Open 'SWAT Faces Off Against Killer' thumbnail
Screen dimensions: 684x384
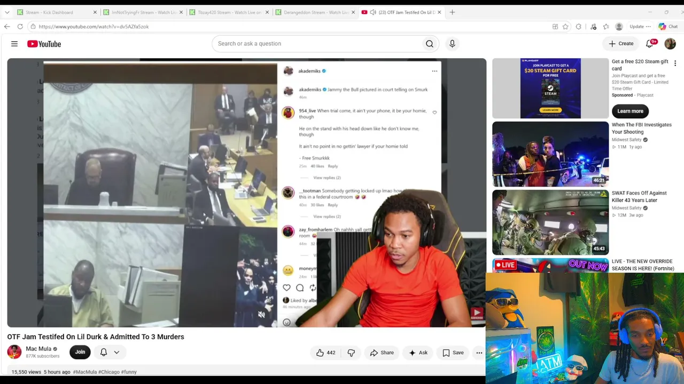tap(550, 222)
